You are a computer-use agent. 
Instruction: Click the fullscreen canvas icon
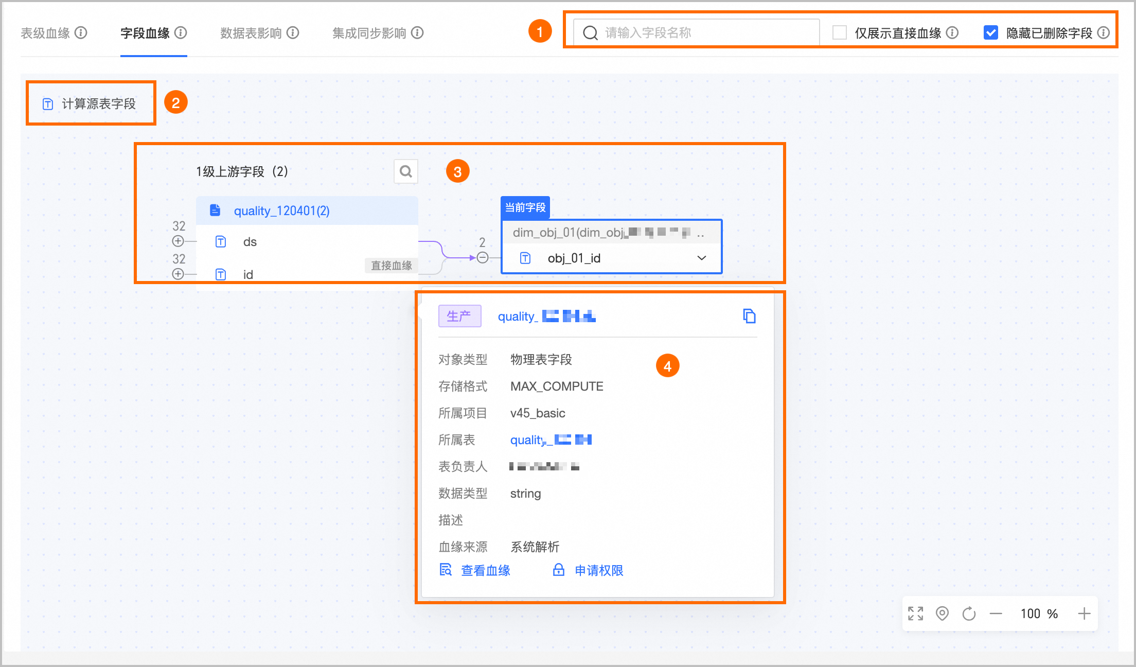tap(915, 613)
